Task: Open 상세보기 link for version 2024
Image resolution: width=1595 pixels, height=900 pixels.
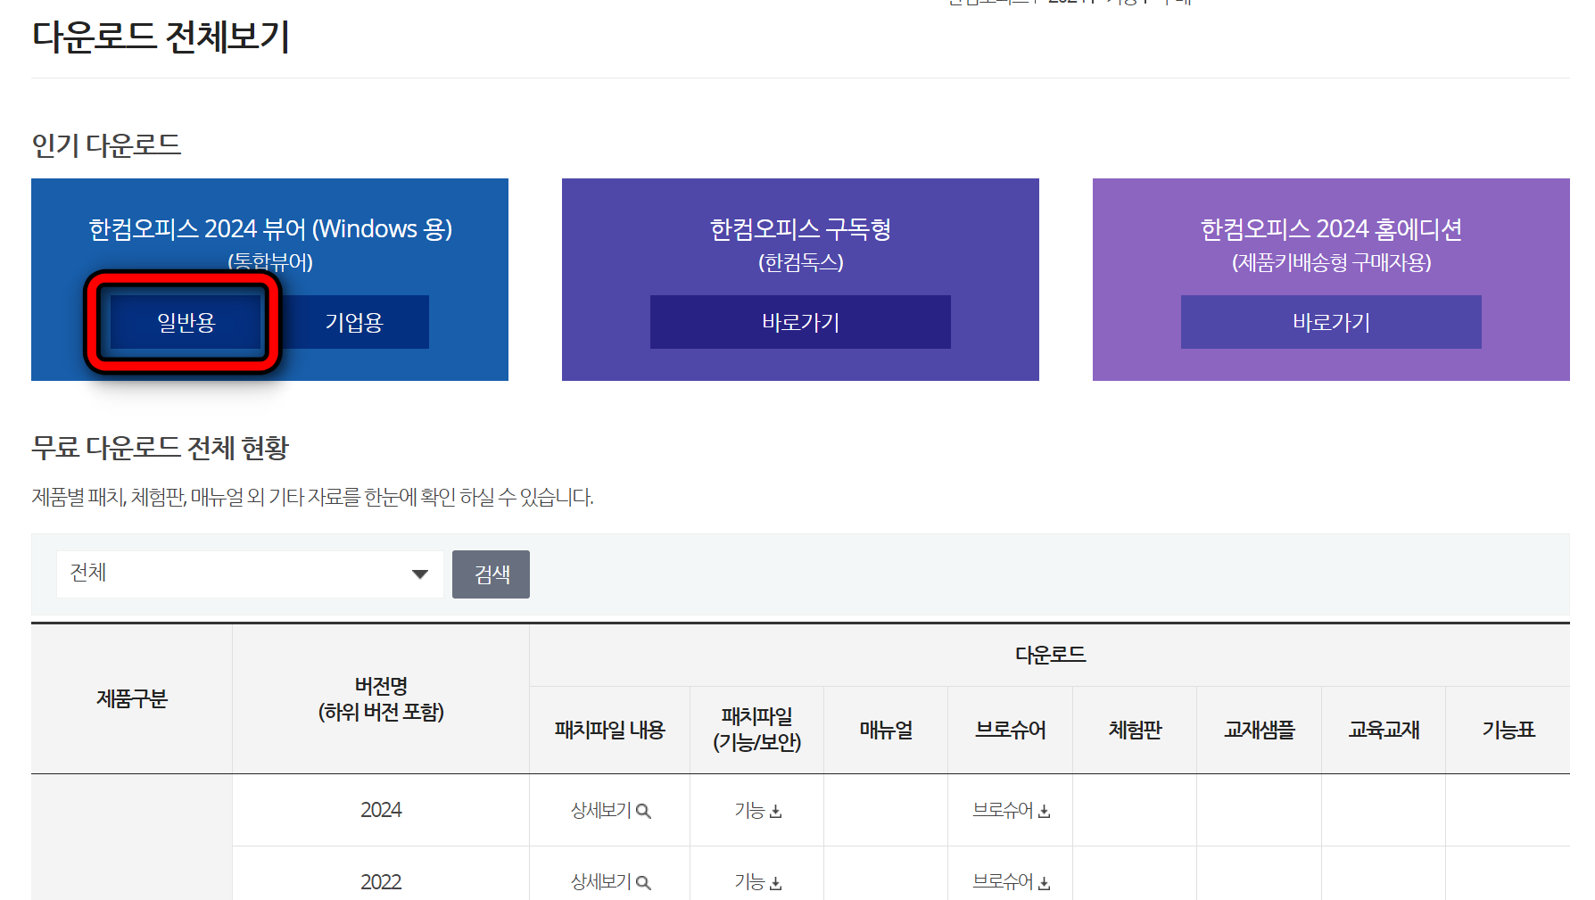Action: (610, 810)
